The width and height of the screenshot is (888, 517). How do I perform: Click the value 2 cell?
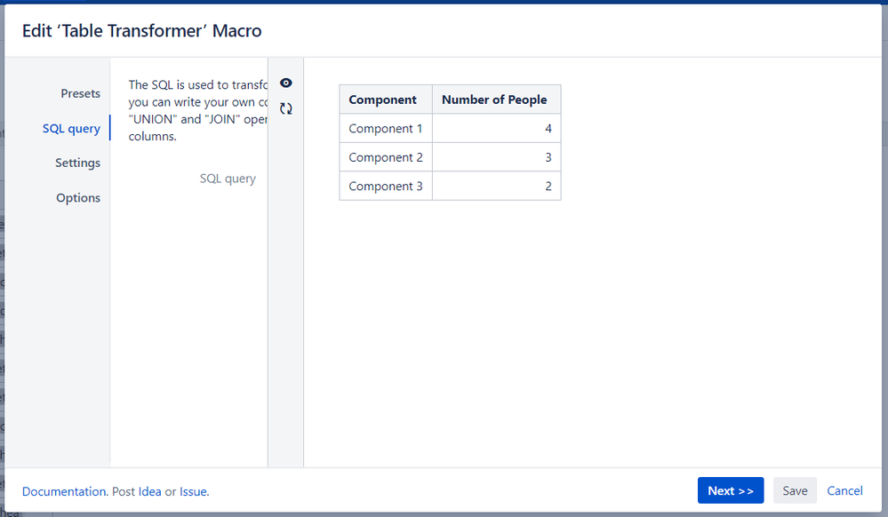[497, 187]
